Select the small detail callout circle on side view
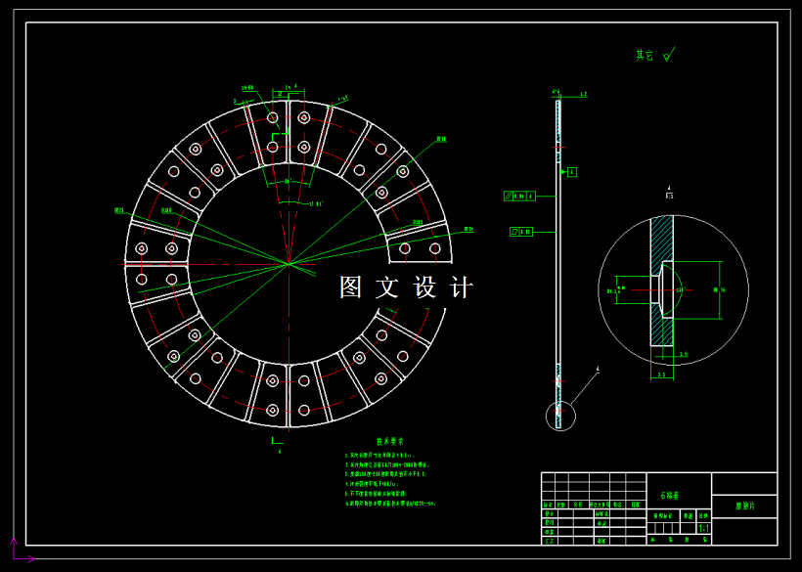Screen dimensions: 802x572 coord(560,417)
